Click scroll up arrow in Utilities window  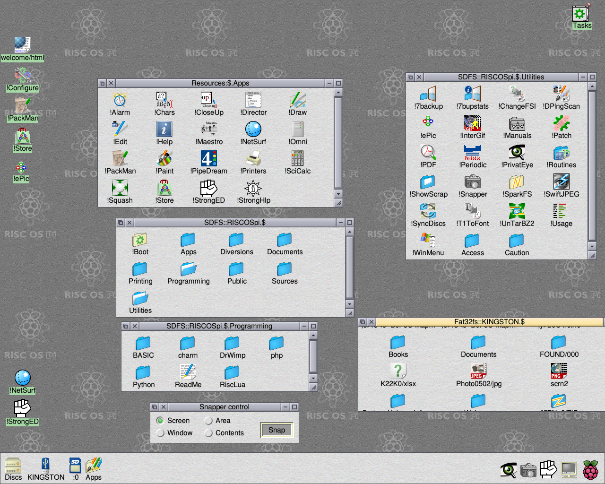[592, 86]
